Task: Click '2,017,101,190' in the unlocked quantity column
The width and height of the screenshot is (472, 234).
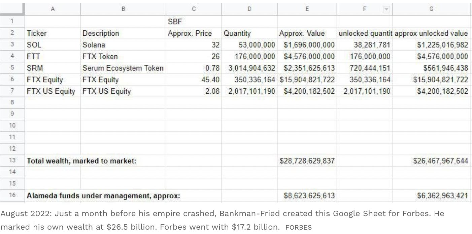Action: pyautogui.click(x=365, y=91)
